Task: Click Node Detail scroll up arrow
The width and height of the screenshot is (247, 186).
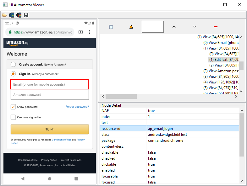Action: (242, 110)
